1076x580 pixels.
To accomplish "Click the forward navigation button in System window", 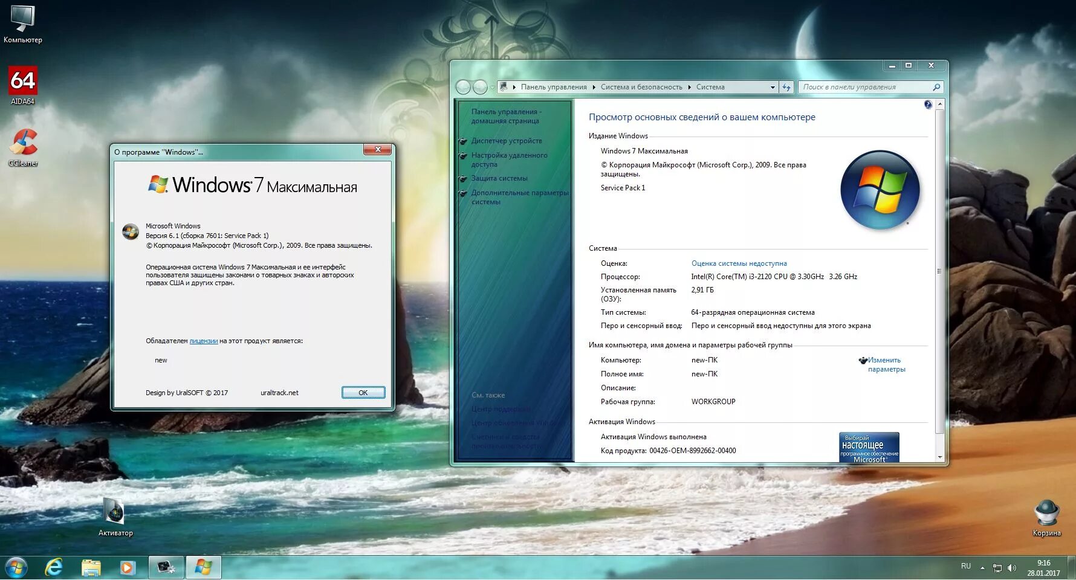I will [480, 87].
